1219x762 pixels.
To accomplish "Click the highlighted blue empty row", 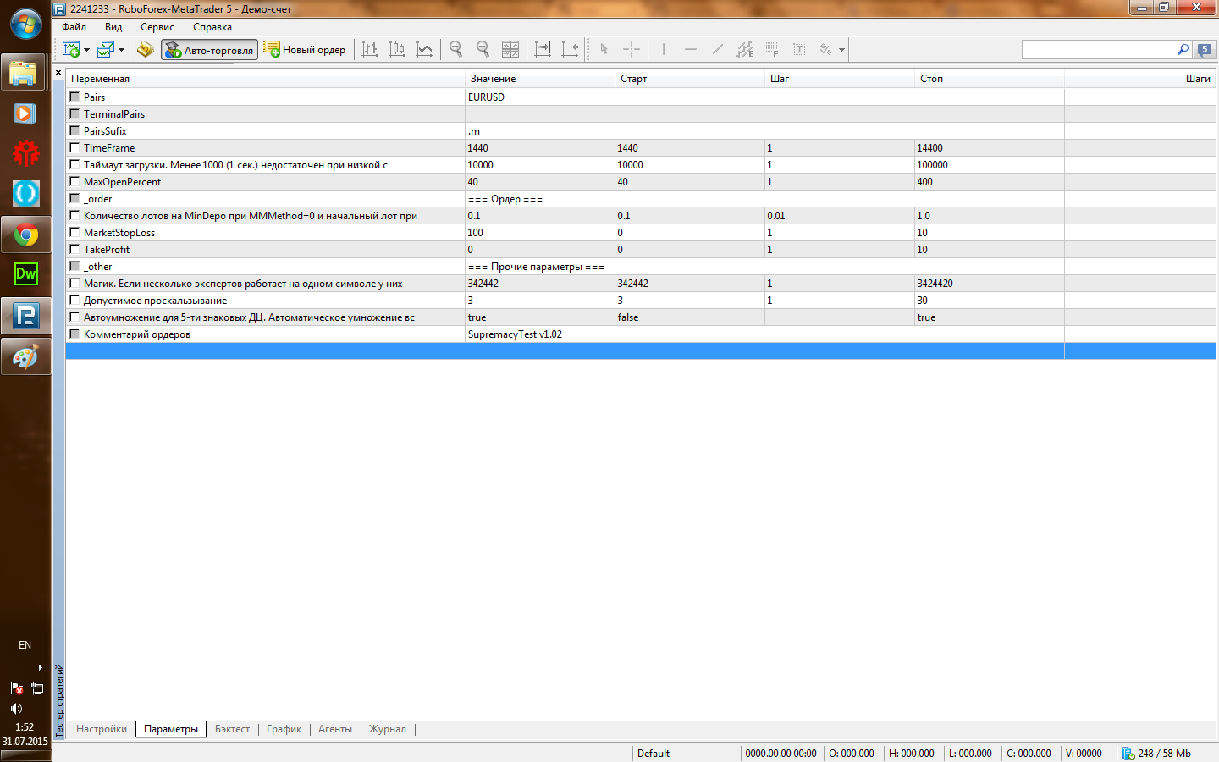I will [641, 351].
